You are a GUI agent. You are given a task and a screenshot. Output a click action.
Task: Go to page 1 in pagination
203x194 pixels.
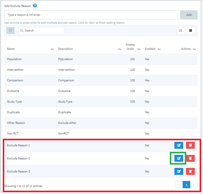pos(186,185)
